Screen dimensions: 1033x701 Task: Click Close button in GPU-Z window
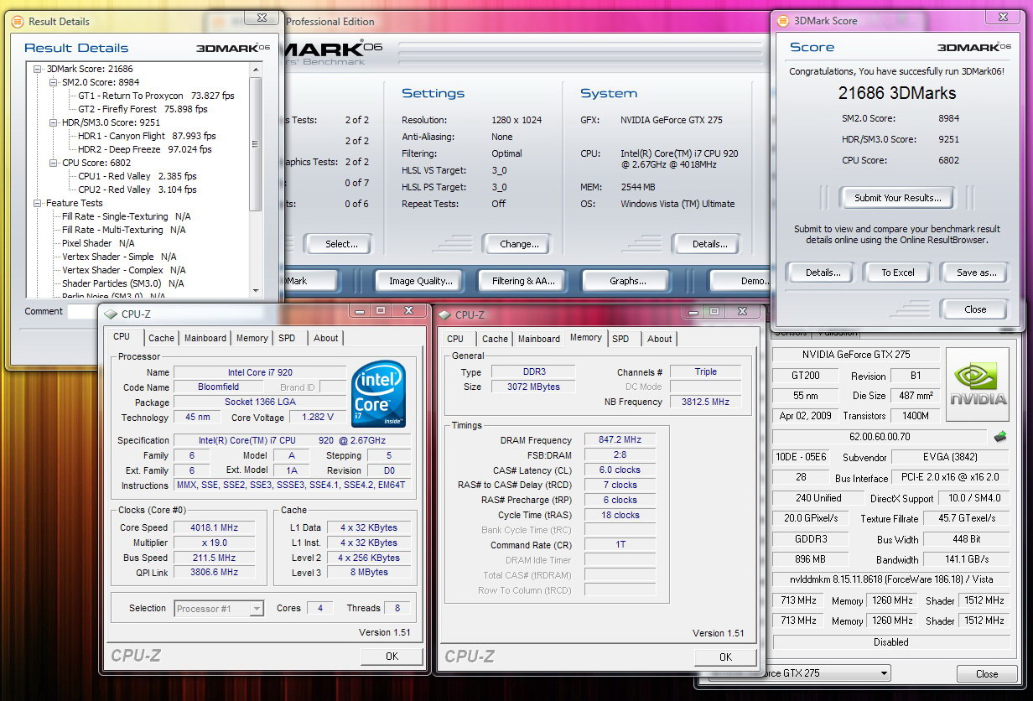coord(987,673)
